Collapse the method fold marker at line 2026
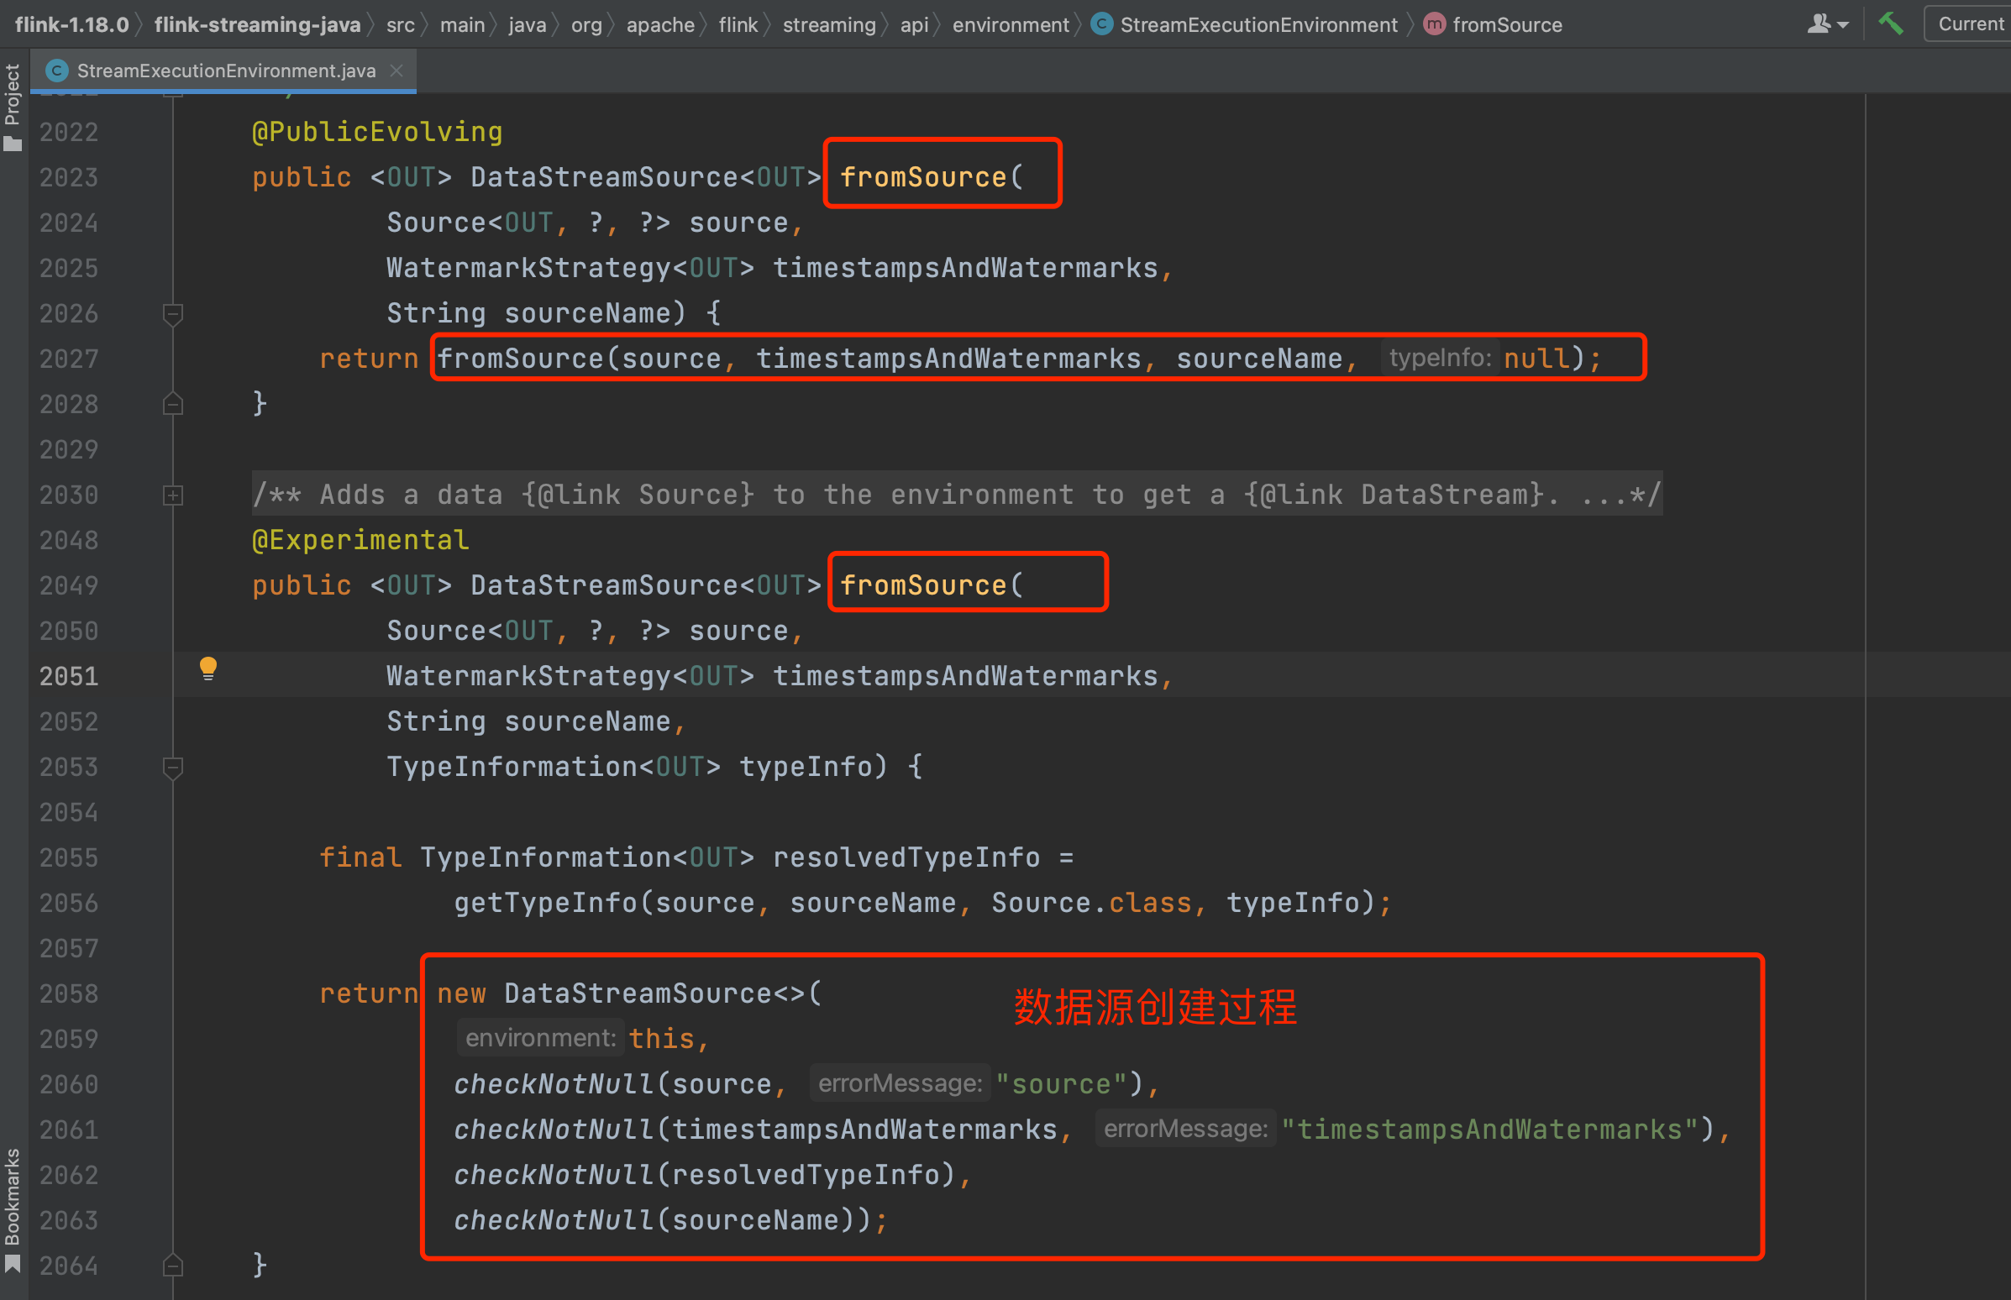Image resolution: width=2011 pixels, height=1300 pixels. pyautogui.click(x=173, y=314)
